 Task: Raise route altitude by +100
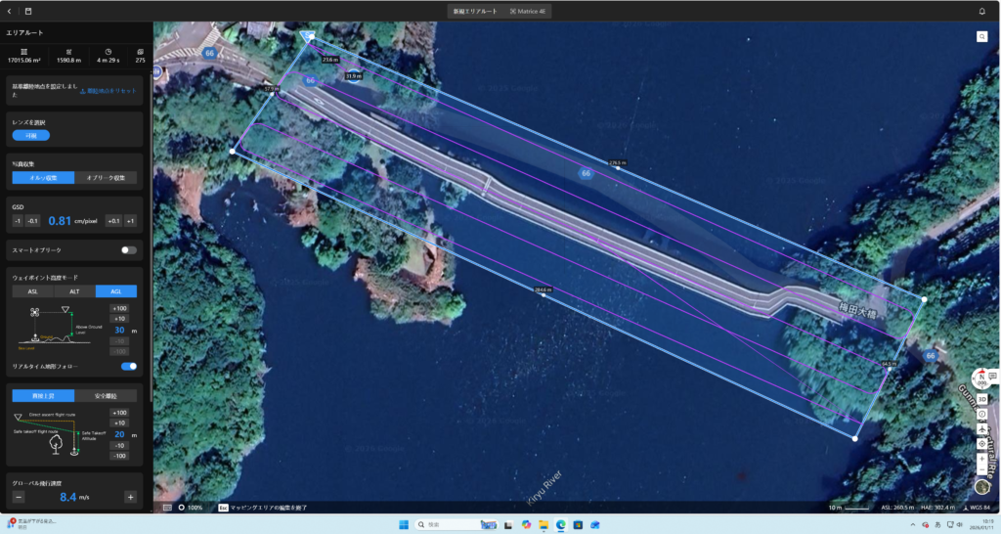tap(120, 308)
